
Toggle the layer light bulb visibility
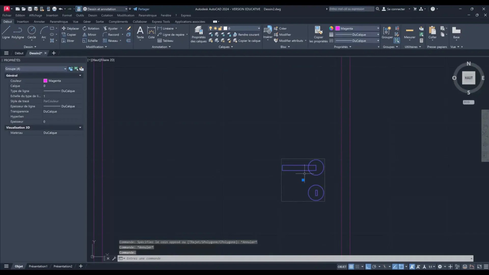pos(211,28)
